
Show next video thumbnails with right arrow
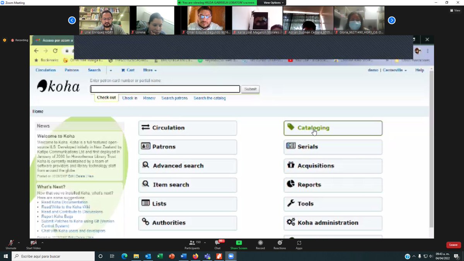[x=392, y=20]
